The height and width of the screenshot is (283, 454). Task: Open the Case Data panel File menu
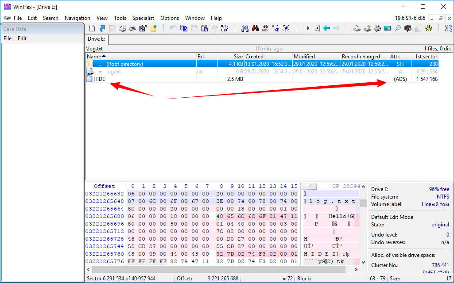tap(8, 38)
